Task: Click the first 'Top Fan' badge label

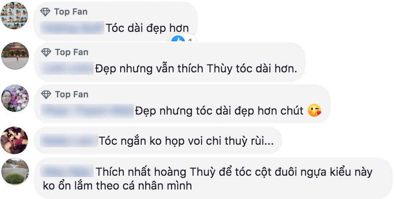Action: coord(71,12)
